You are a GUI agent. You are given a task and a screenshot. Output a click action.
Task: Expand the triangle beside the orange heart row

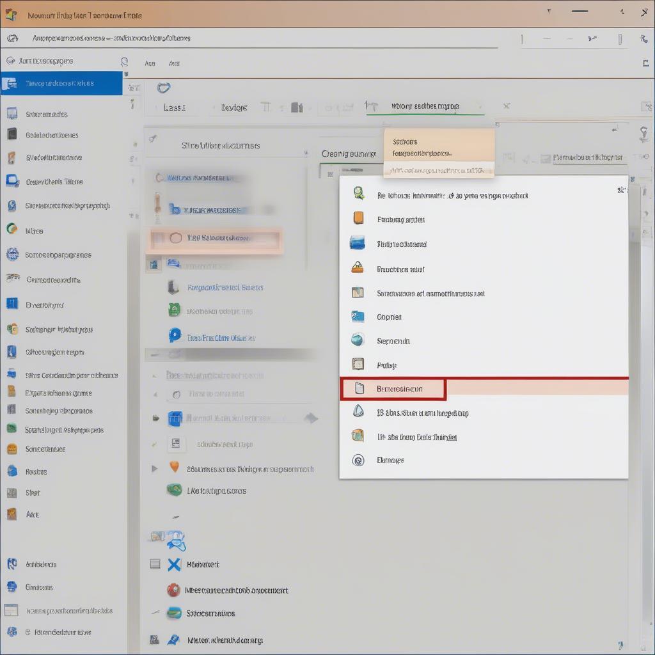point(155,469)
